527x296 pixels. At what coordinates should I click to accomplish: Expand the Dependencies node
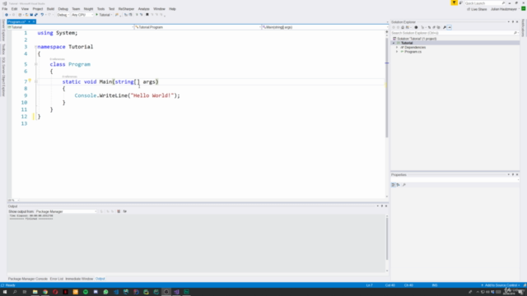397,48
